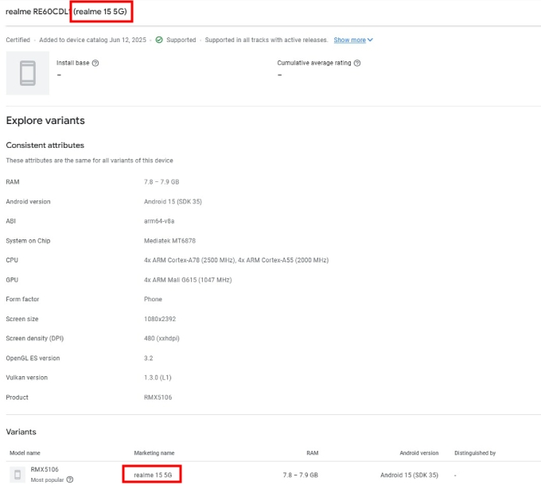Click the Model name column header
Screen dimensions: 541x489
pos(25,452)
